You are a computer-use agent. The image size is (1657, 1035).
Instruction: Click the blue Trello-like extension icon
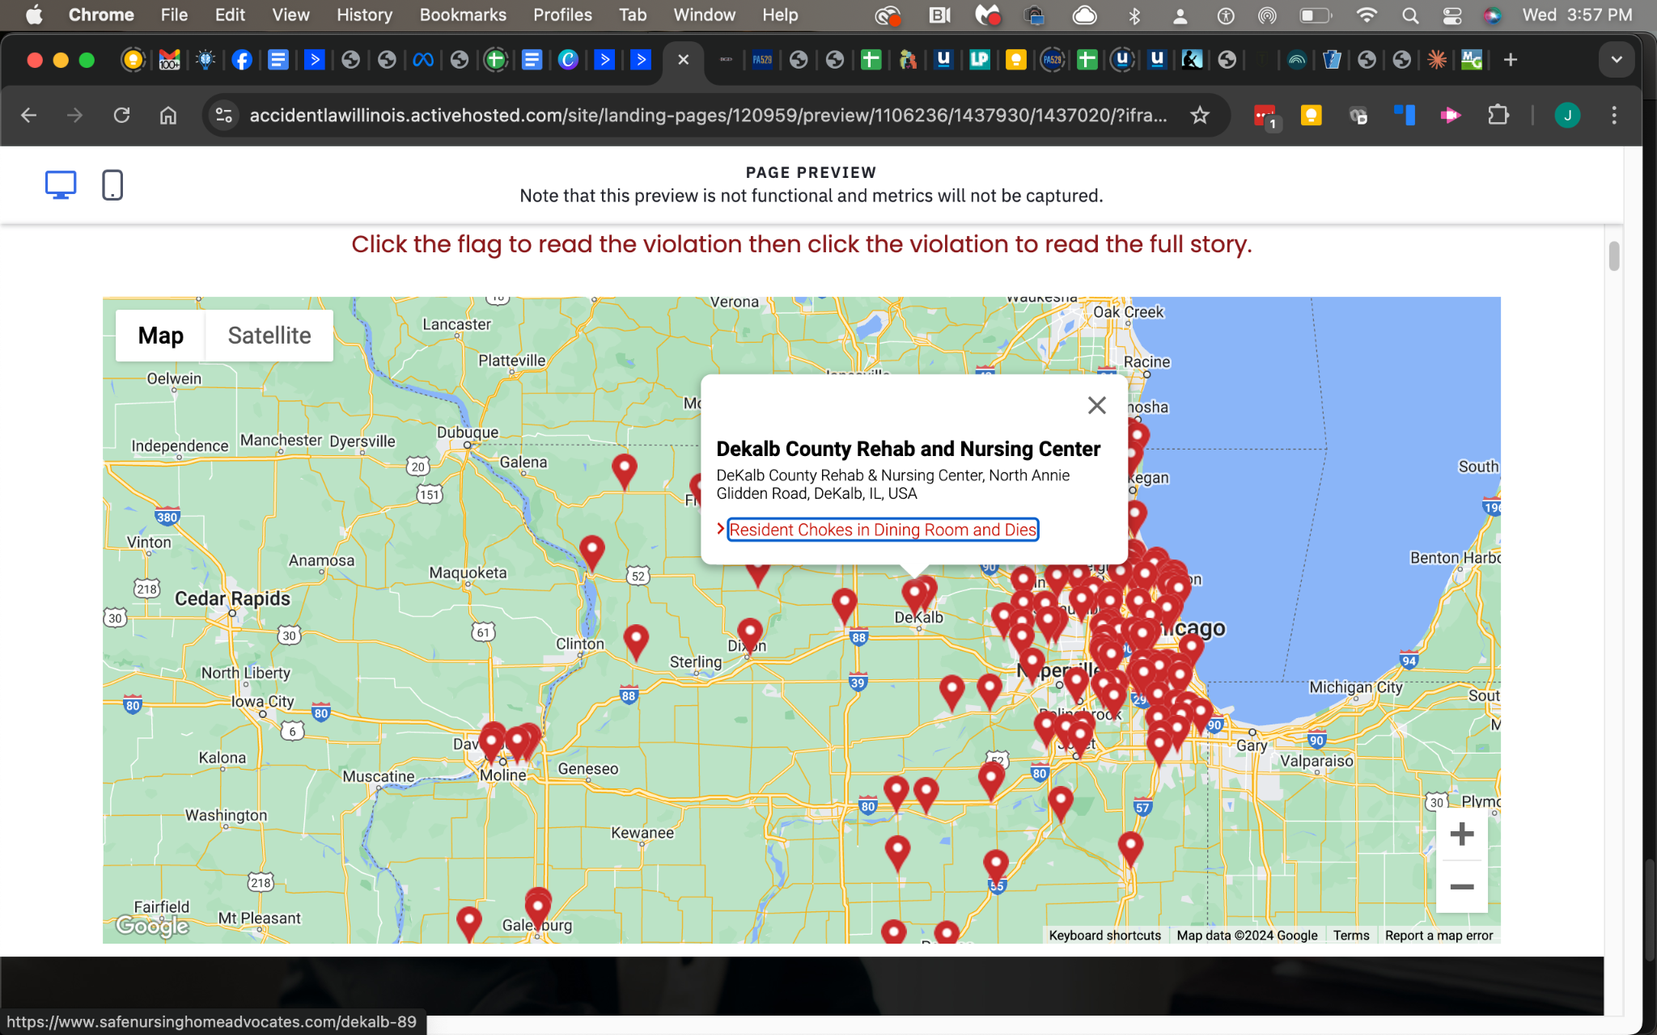click(x=1405, y=116)
